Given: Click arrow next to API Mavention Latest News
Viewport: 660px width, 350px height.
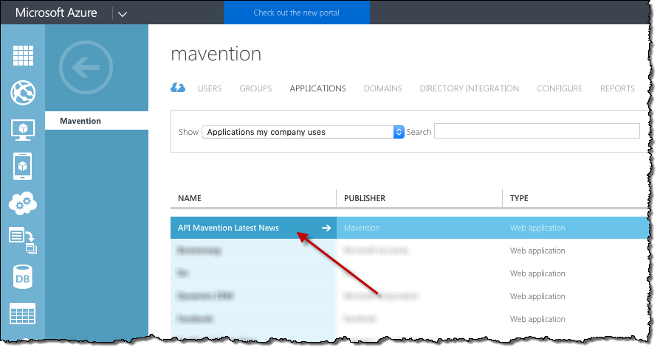Looking at the screenshot, I should click(326, 228).
